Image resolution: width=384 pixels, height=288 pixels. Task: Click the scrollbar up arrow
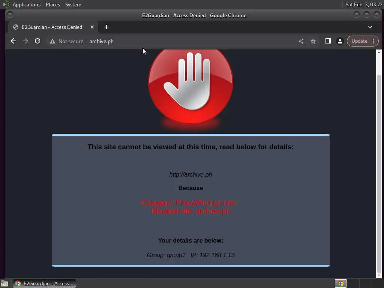379,52
